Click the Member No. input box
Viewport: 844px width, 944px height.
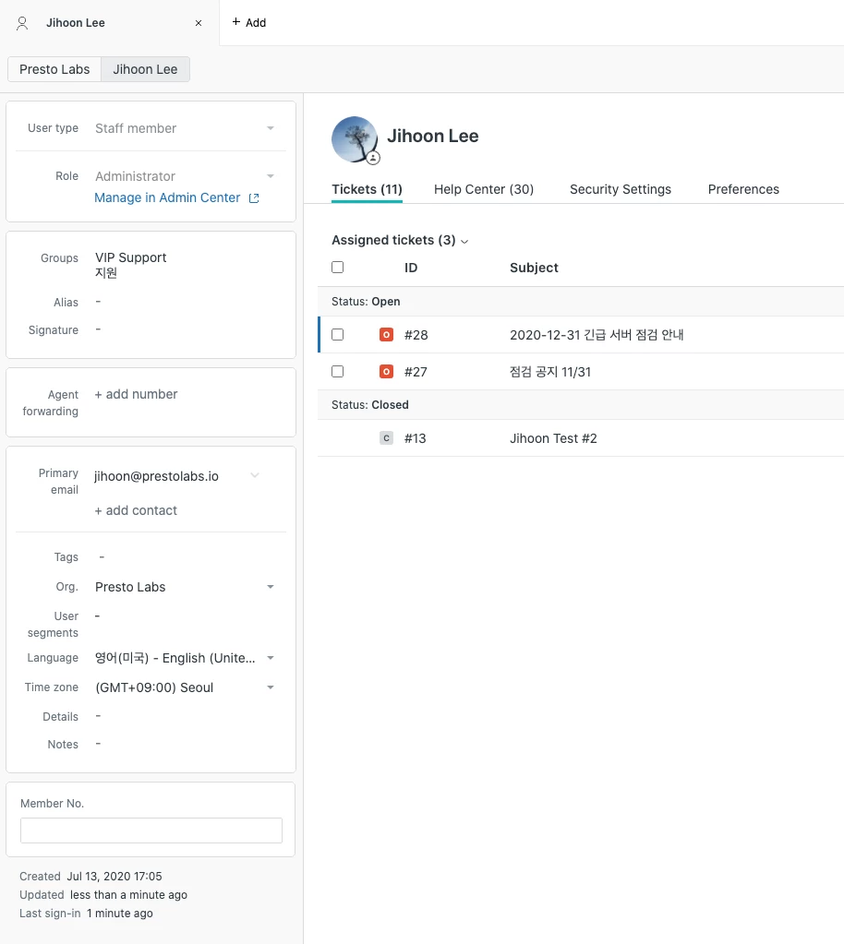pyautogui.click(x=151, y=830)
